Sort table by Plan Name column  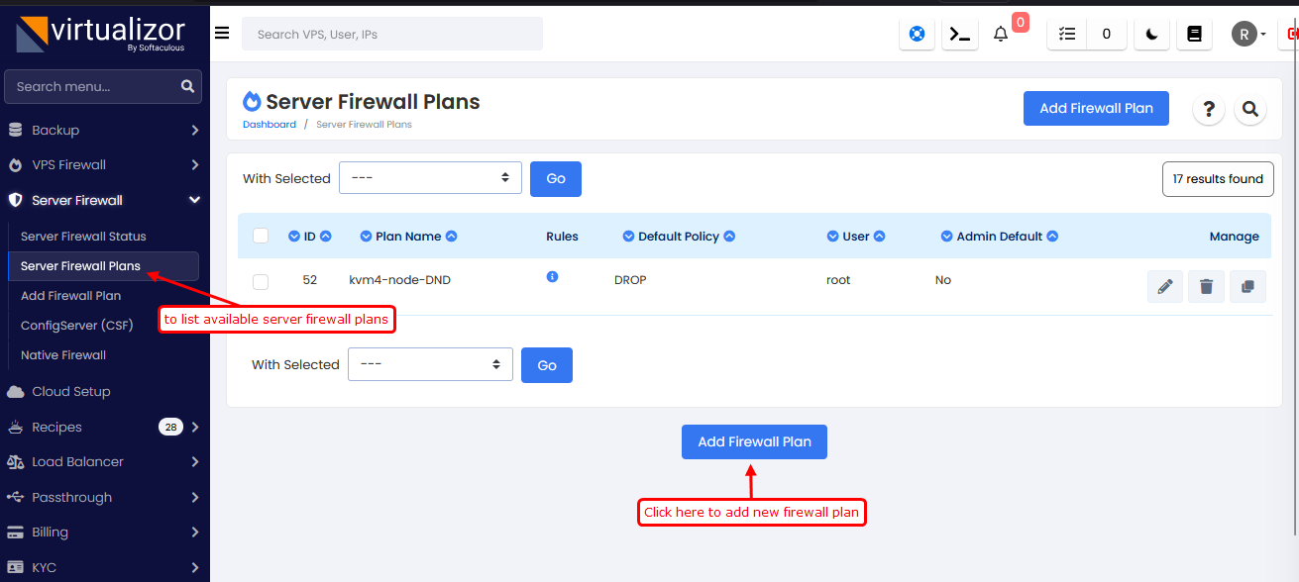click(x=408, y=237)
